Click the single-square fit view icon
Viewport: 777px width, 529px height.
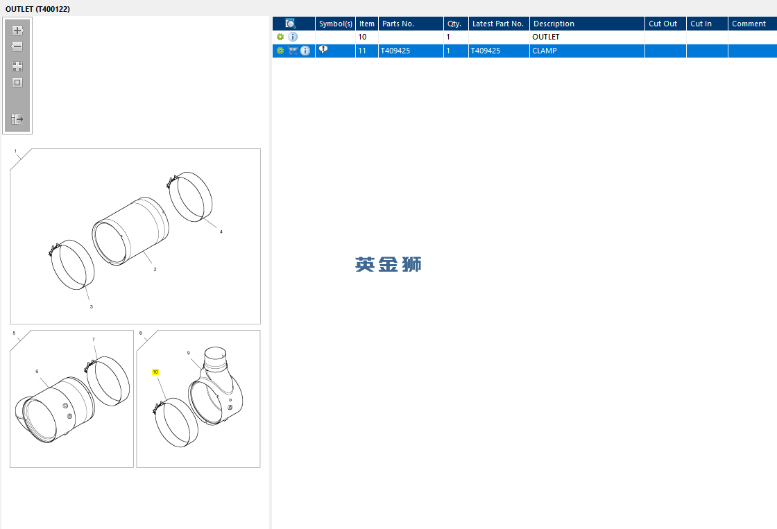pos(17,83)
